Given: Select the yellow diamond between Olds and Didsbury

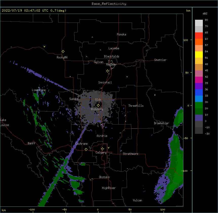Looking at the screenshot, I should [x=98, y=105].
